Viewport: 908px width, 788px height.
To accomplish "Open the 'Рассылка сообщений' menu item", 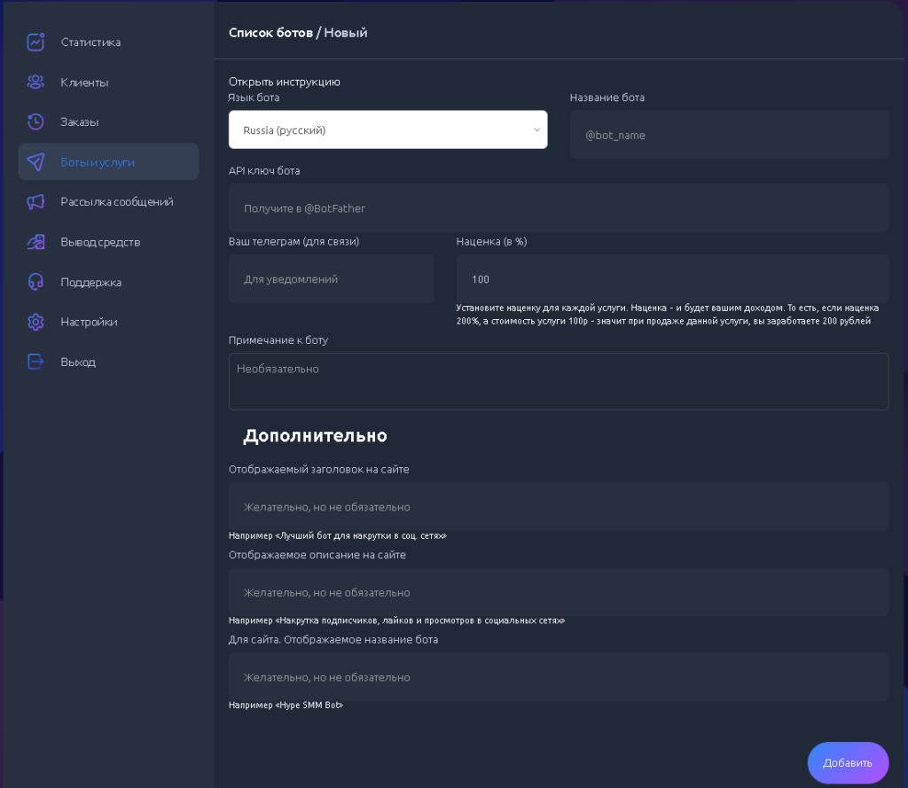I will pyautogui.click(x=116, y=202).
